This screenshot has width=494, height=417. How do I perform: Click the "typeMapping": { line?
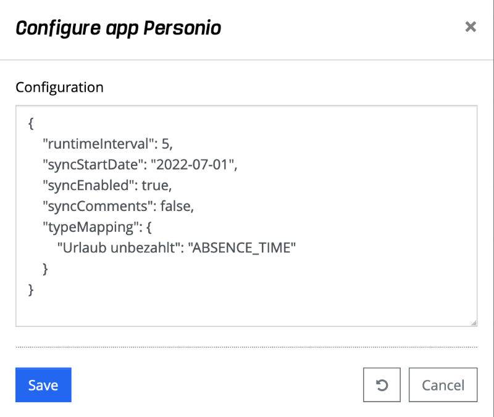click(97, 227)
